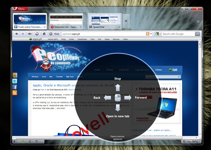
Task: Open the Mapas link in SAPO bar
Action: coord(107,39)
